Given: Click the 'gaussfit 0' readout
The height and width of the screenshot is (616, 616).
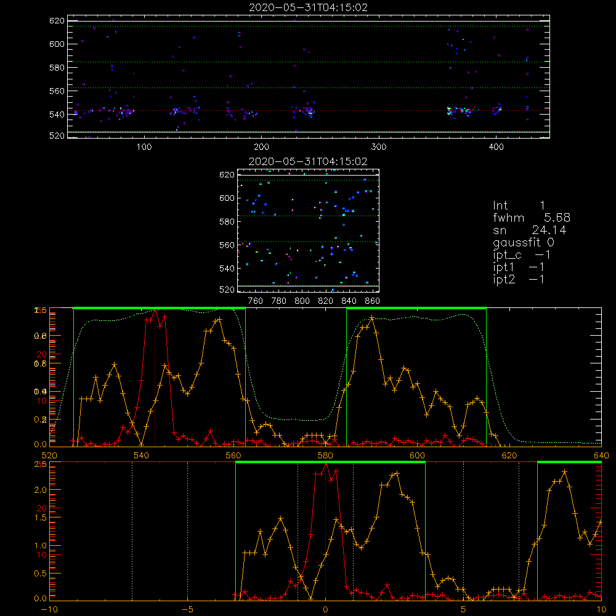Looking at the screenshot, I should (524, 242).
